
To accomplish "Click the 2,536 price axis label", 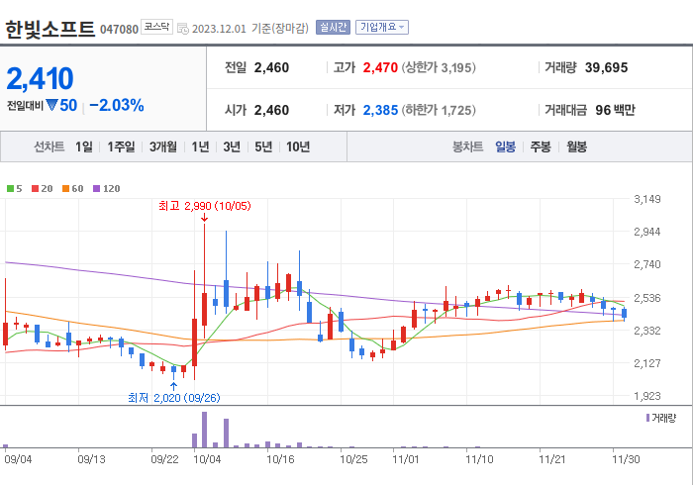I will tap(647, 298).
